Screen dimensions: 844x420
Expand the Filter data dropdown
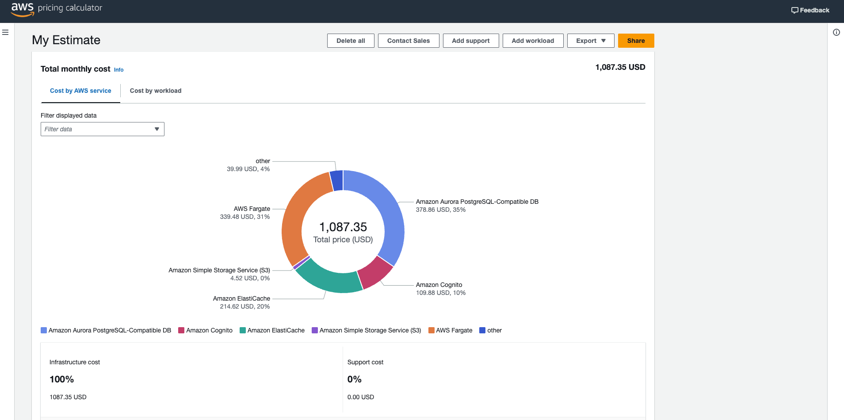pos(103,129)
